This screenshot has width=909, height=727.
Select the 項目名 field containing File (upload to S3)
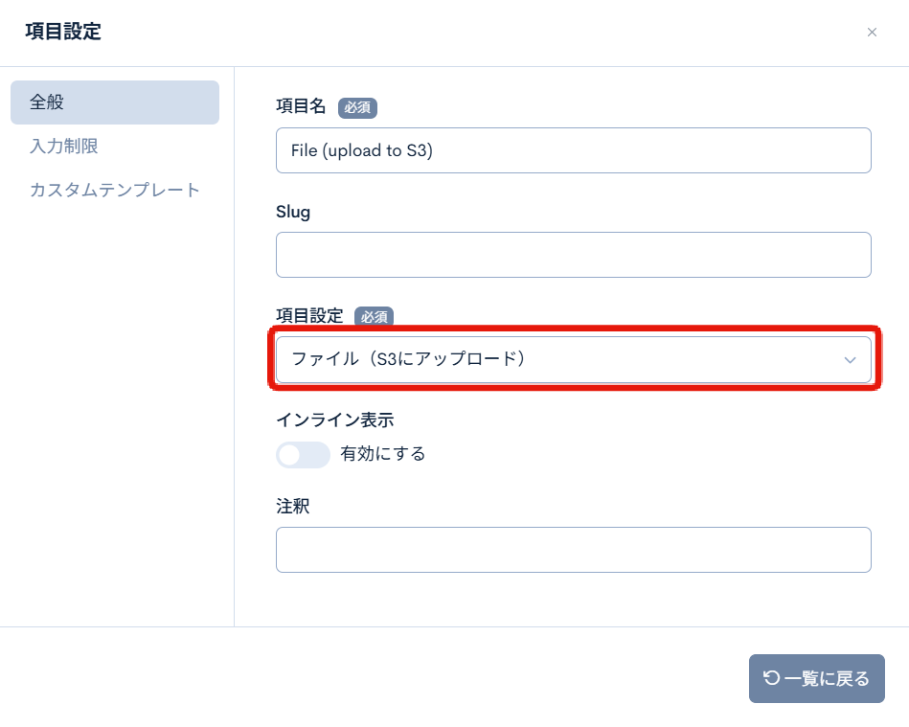(573, 149)
